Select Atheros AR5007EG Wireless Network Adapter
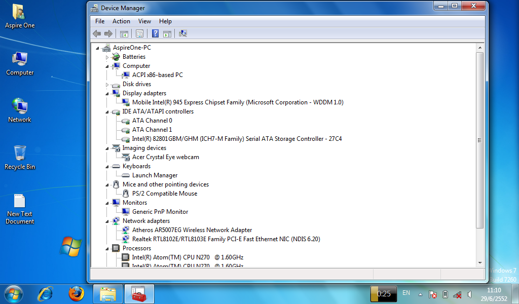The width and height of the screenshot is (519, 304). [x=192, y=230]
